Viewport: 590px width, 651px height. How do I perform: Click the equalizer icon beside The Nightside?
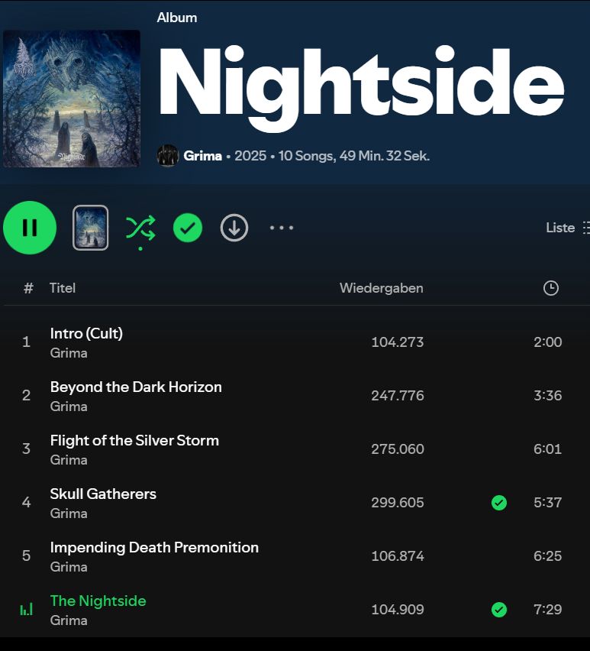tap(26, 610)
